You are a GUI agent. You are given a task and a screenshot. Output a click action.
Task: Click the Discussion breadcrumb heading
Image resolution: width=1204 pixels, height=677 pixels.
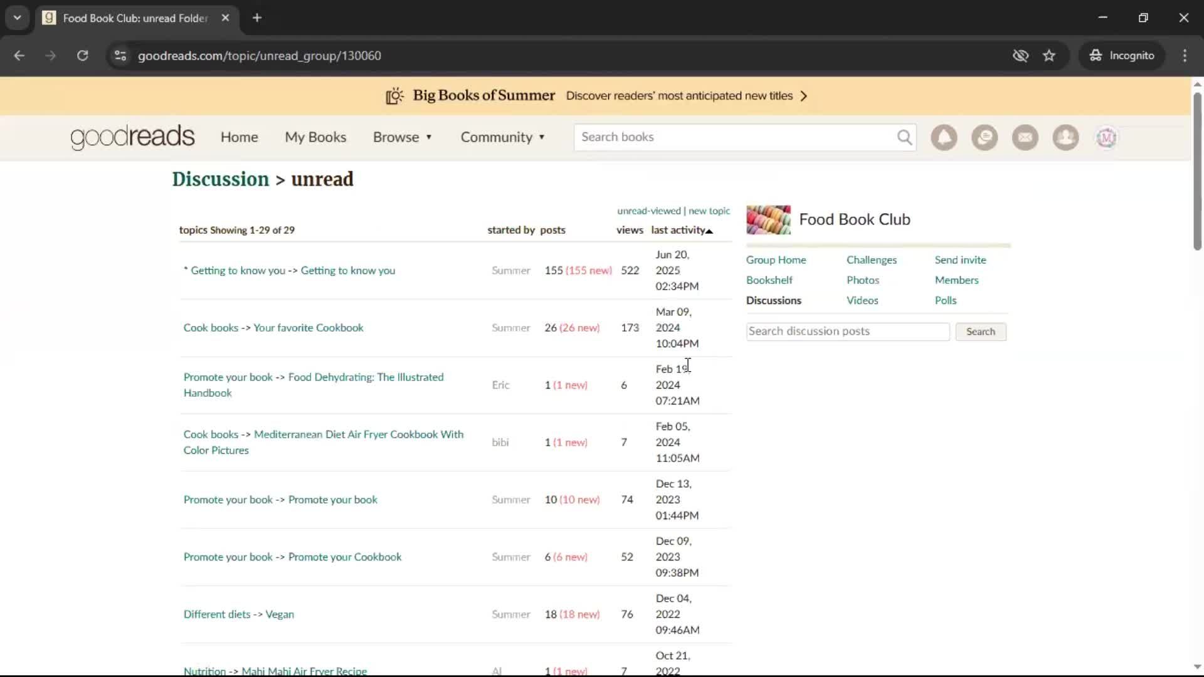point(220,179)
